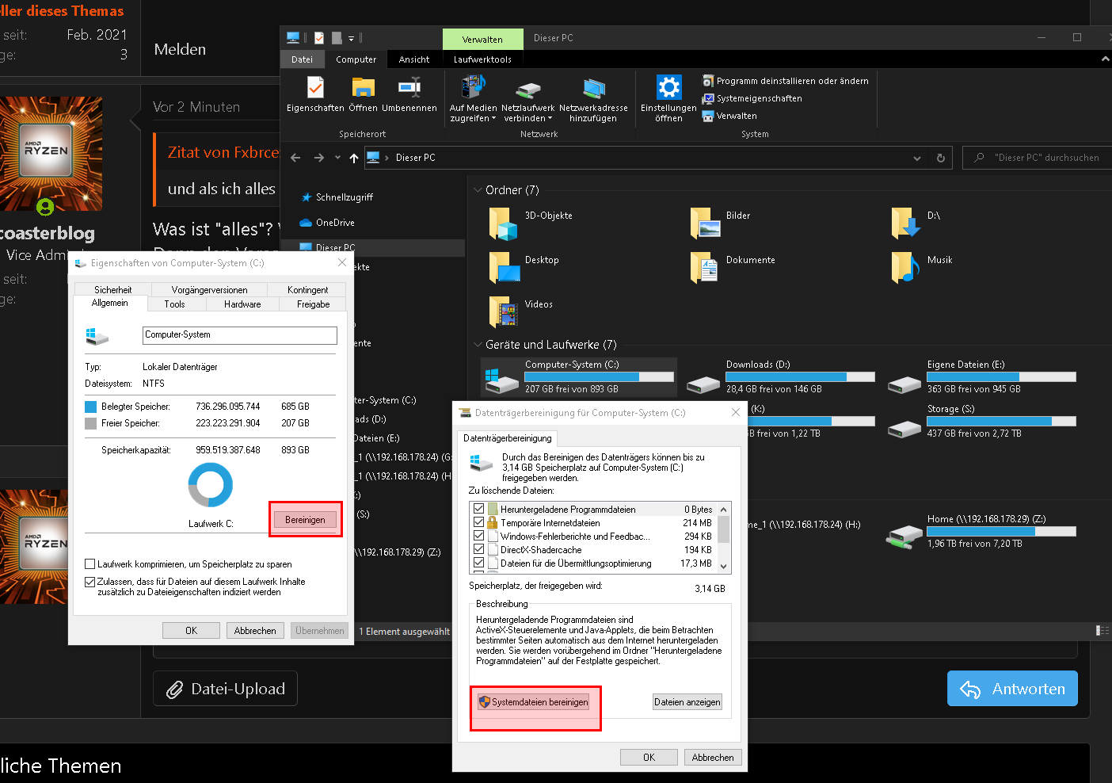Collapse the Geräte und Laufwerke (7) group
Viewport: 1112px width, 783px height.
point(478,345)
